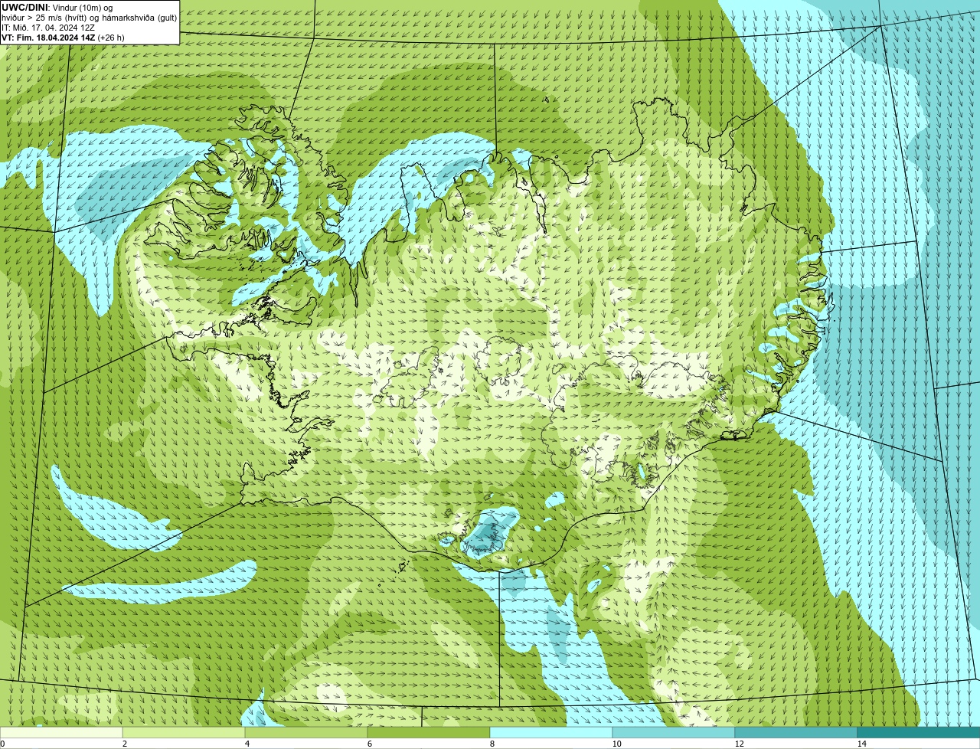The width and height of the screenshot is (980, 749).
Task: Select the 8–10 m/s pale cyan swatch
Action: pos(551,732)
